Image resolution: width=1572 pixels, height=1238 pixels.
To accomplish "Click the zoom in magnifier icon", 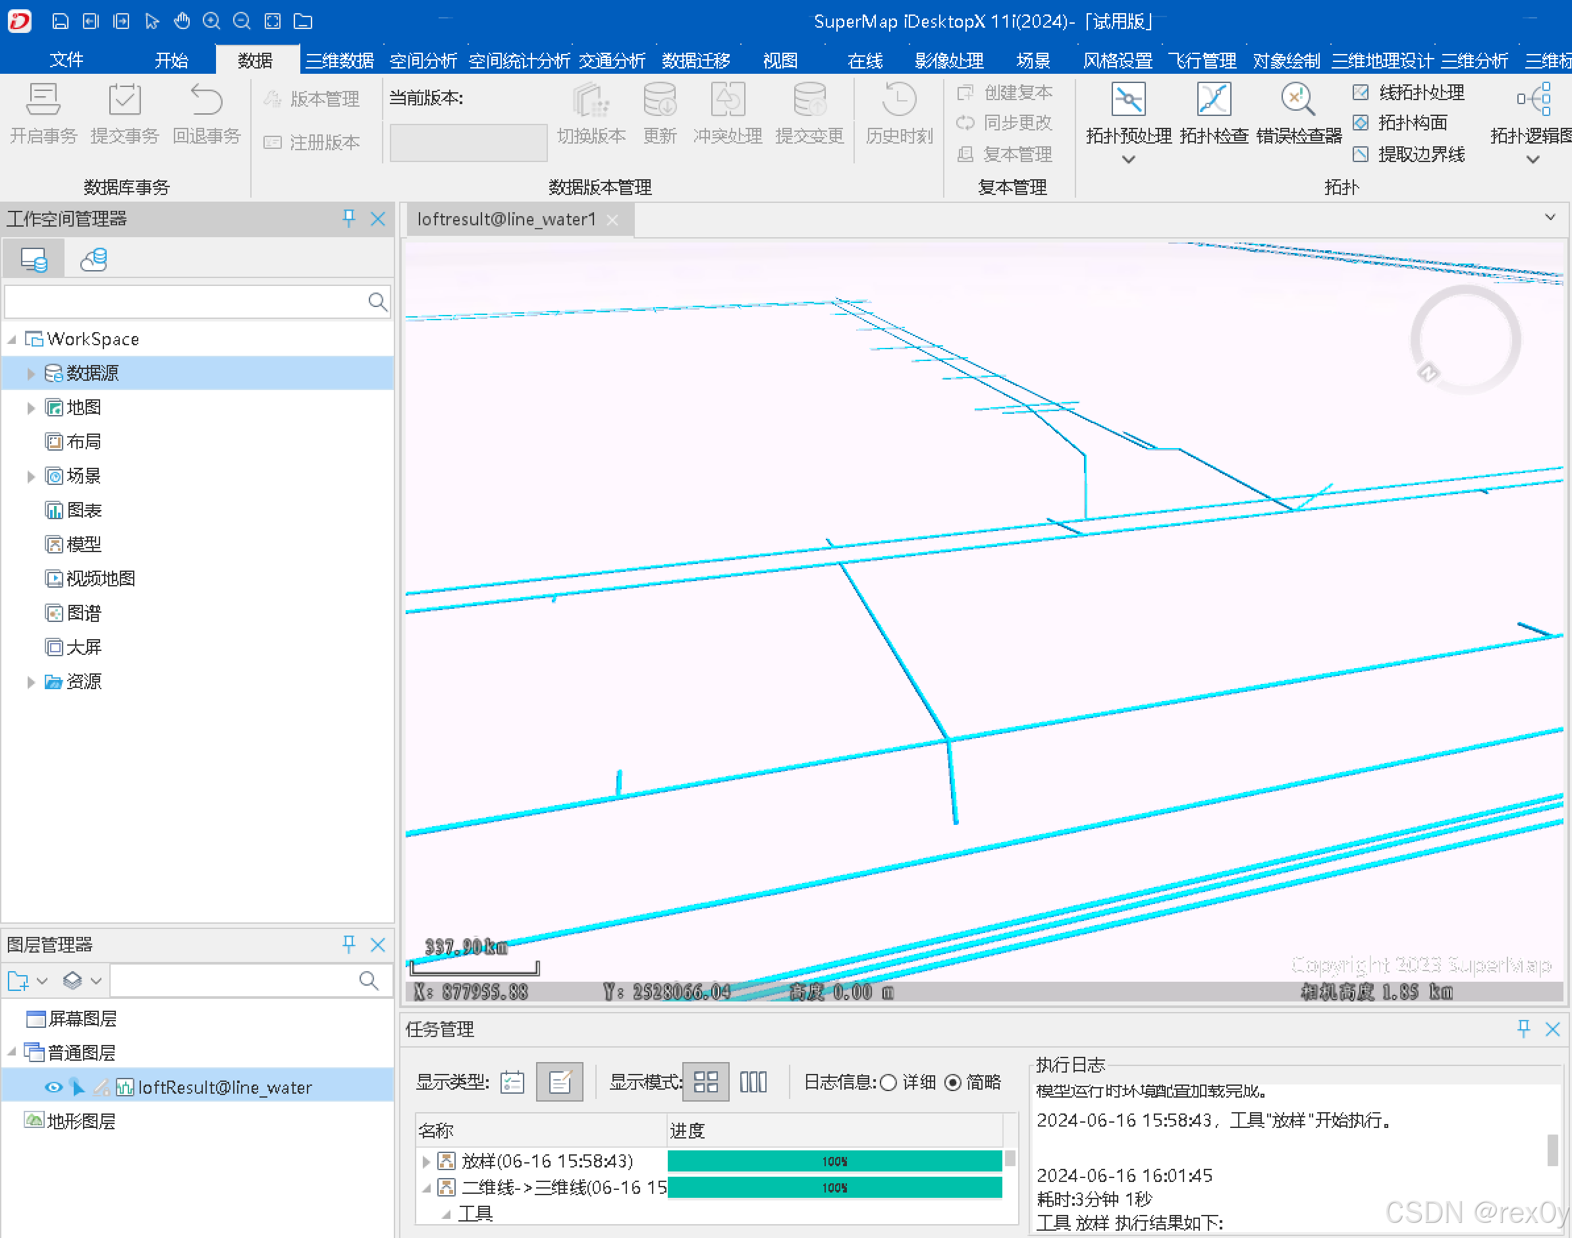I will click(211, 21).
